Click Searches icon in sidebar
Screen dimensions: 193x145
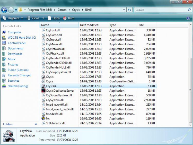(4, 81)
